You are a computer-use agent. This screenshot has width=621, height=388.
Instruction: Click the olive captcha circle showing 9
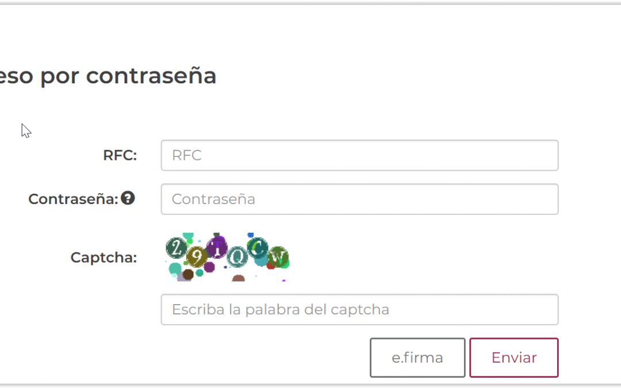coord(197,256)
